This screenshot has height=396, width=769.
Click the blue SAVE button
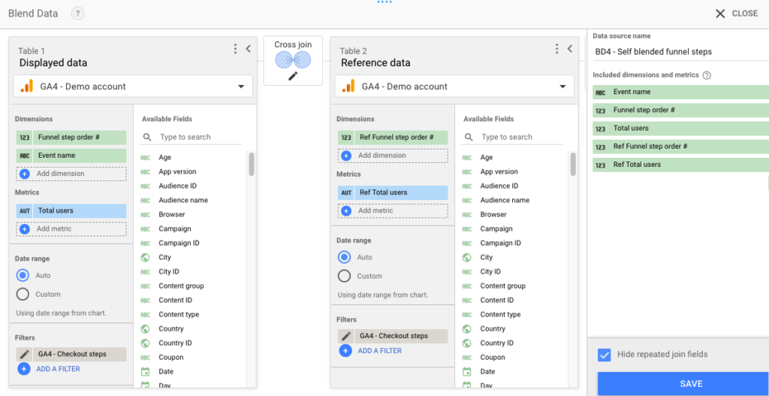[683, 384]
